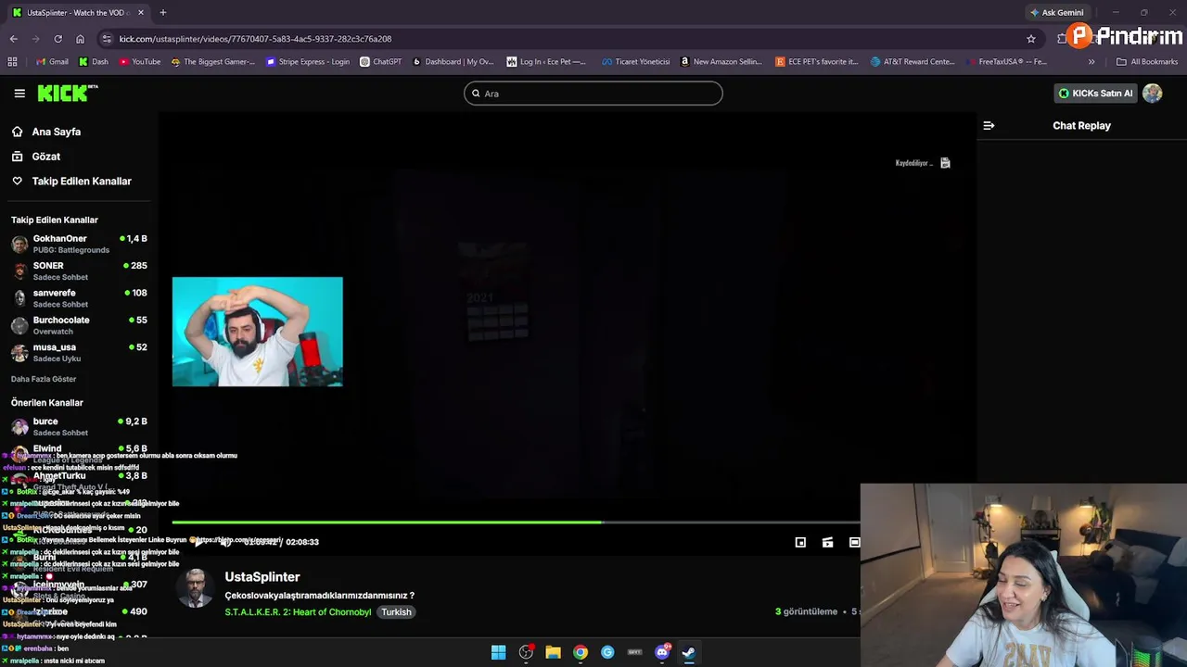
Task: Open Dash bookmark
Action: tap(94, 62)
